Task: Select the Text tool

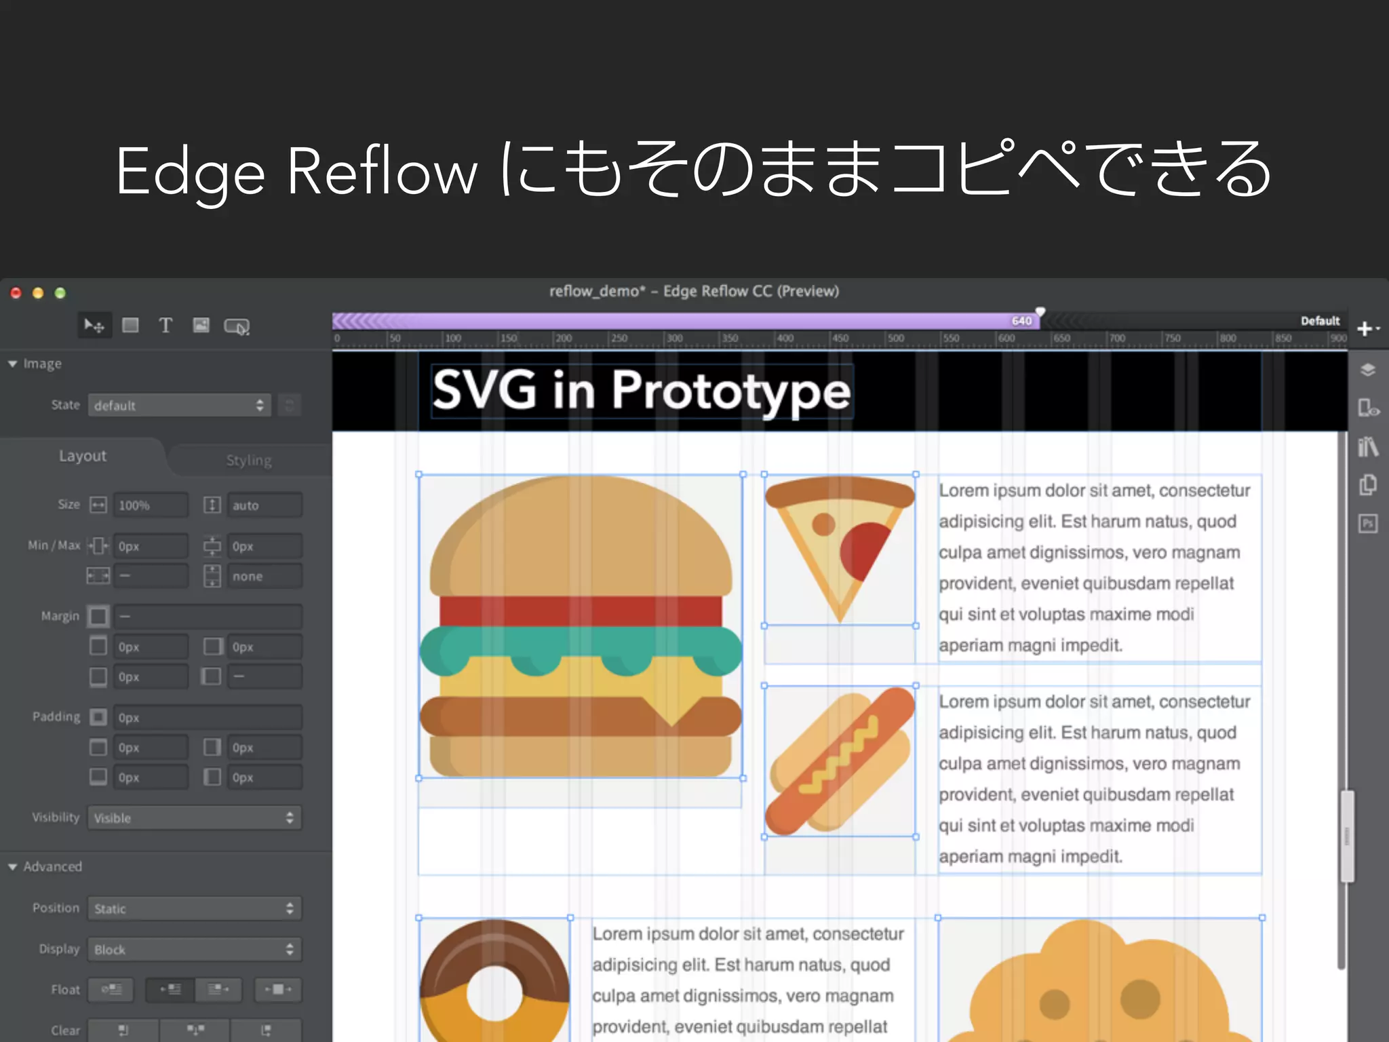Action: [165, 326]
